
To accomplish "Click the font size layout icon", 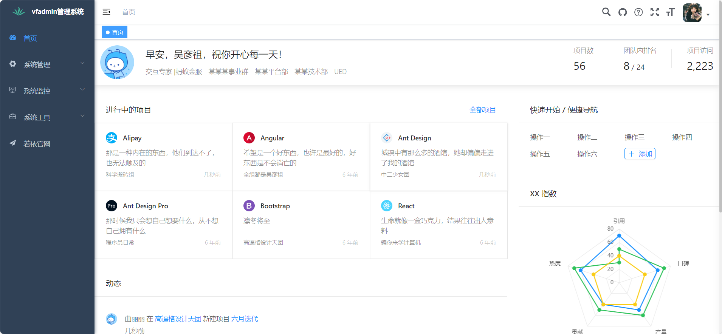I will [x=671, y=12].
